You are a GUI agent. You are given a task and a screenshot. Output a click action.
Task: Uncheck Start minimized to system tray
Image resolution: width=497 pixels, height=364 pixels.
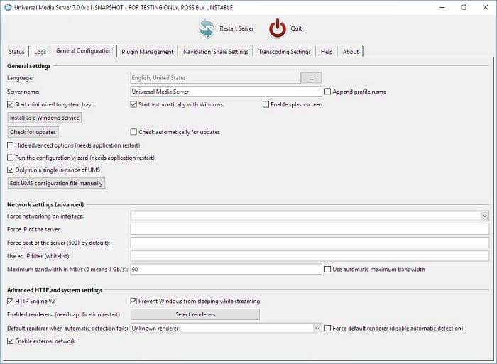tap(10, 104)
